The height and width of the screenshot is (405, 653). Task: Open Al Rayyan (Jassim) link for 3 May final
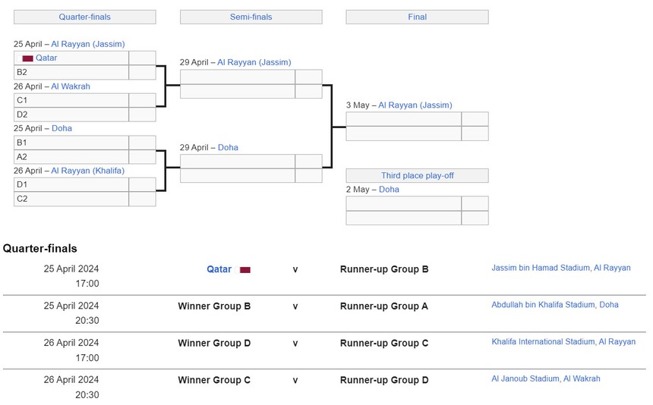(x=415, y=105)
